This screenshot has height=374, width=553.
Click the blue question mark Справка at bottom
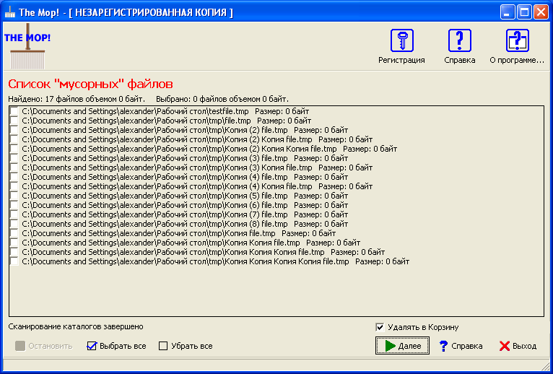click(x=461, y=346)
